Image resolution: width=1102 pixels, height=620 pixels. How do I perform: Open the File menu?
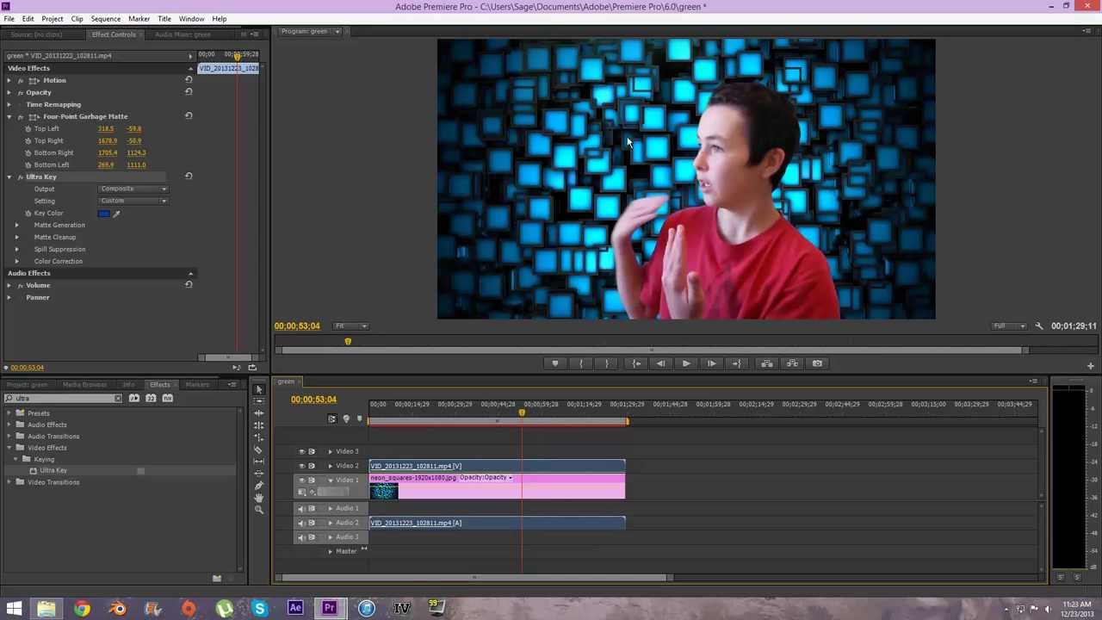(x=9, y=18)
